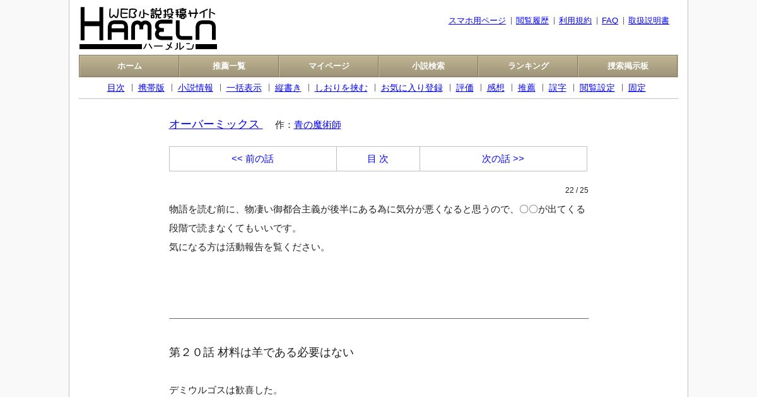The image size is (757, 397).
Task: Click the 目次 link in the sub menu
Action: [x=116, y=88]
